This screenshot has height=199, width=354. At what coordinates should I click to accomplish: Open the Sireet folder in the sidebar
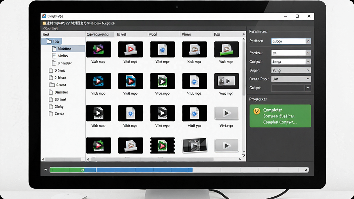(58, 85)
